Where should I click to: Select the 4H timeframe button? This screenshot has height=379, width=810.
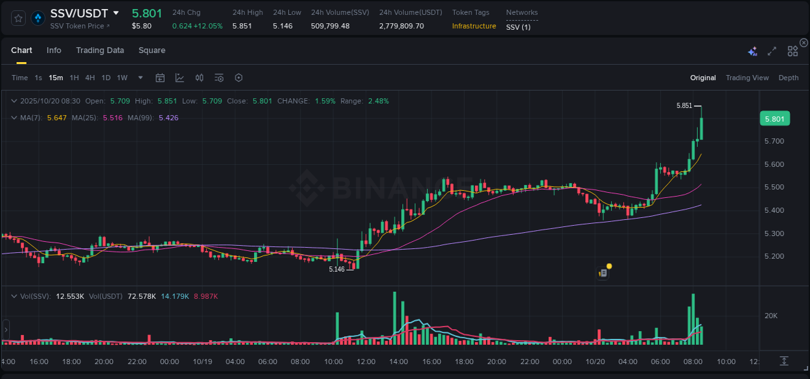point(90,78)
